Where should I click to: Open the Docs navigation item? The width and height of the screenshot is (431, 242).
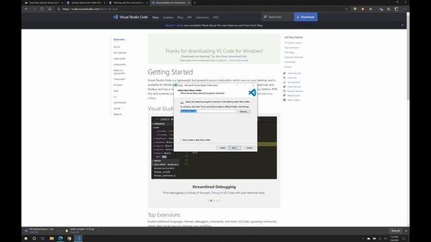pos(156,17)
